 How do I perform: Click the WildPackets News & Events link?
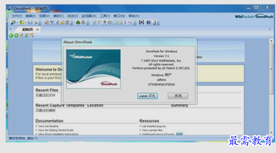click(x=158, y=134)
